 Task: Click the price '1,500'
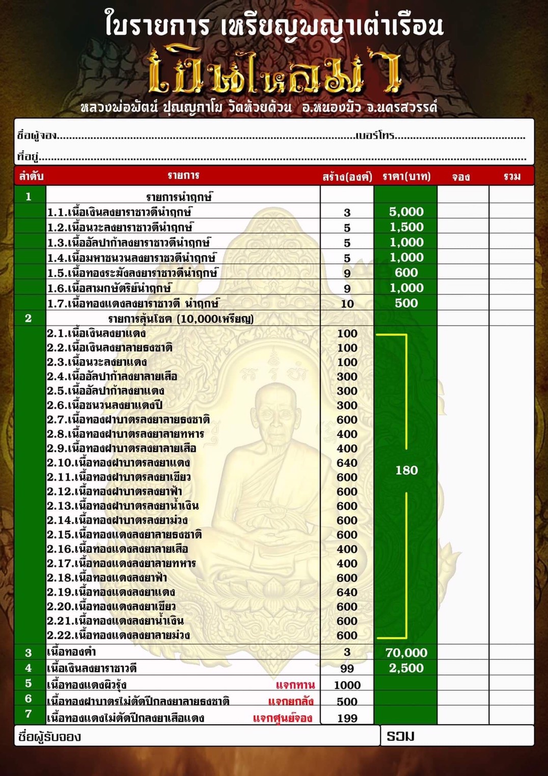click(x=406, y=227)
